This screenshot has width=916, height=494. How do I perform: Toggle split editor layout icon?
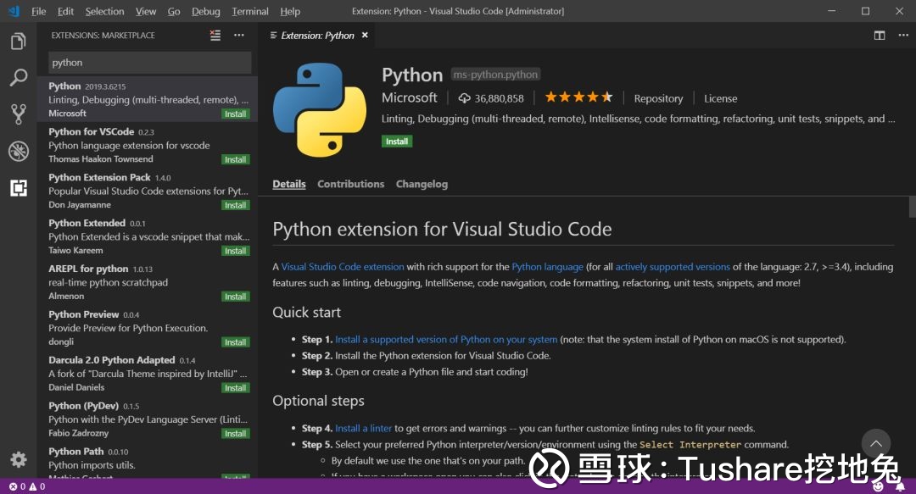pos(880,36)
